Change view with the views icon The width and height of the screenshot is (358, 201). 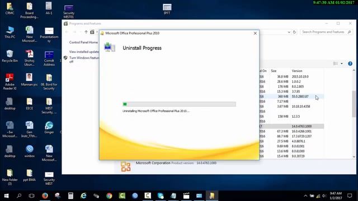coord(336,64)
